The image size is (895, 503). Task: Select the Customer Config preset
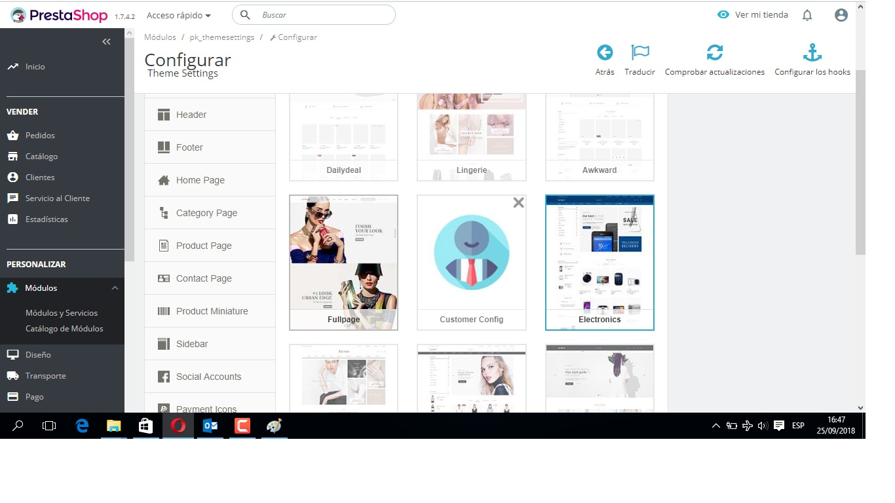pyautogui.click(x=472, y=263)
